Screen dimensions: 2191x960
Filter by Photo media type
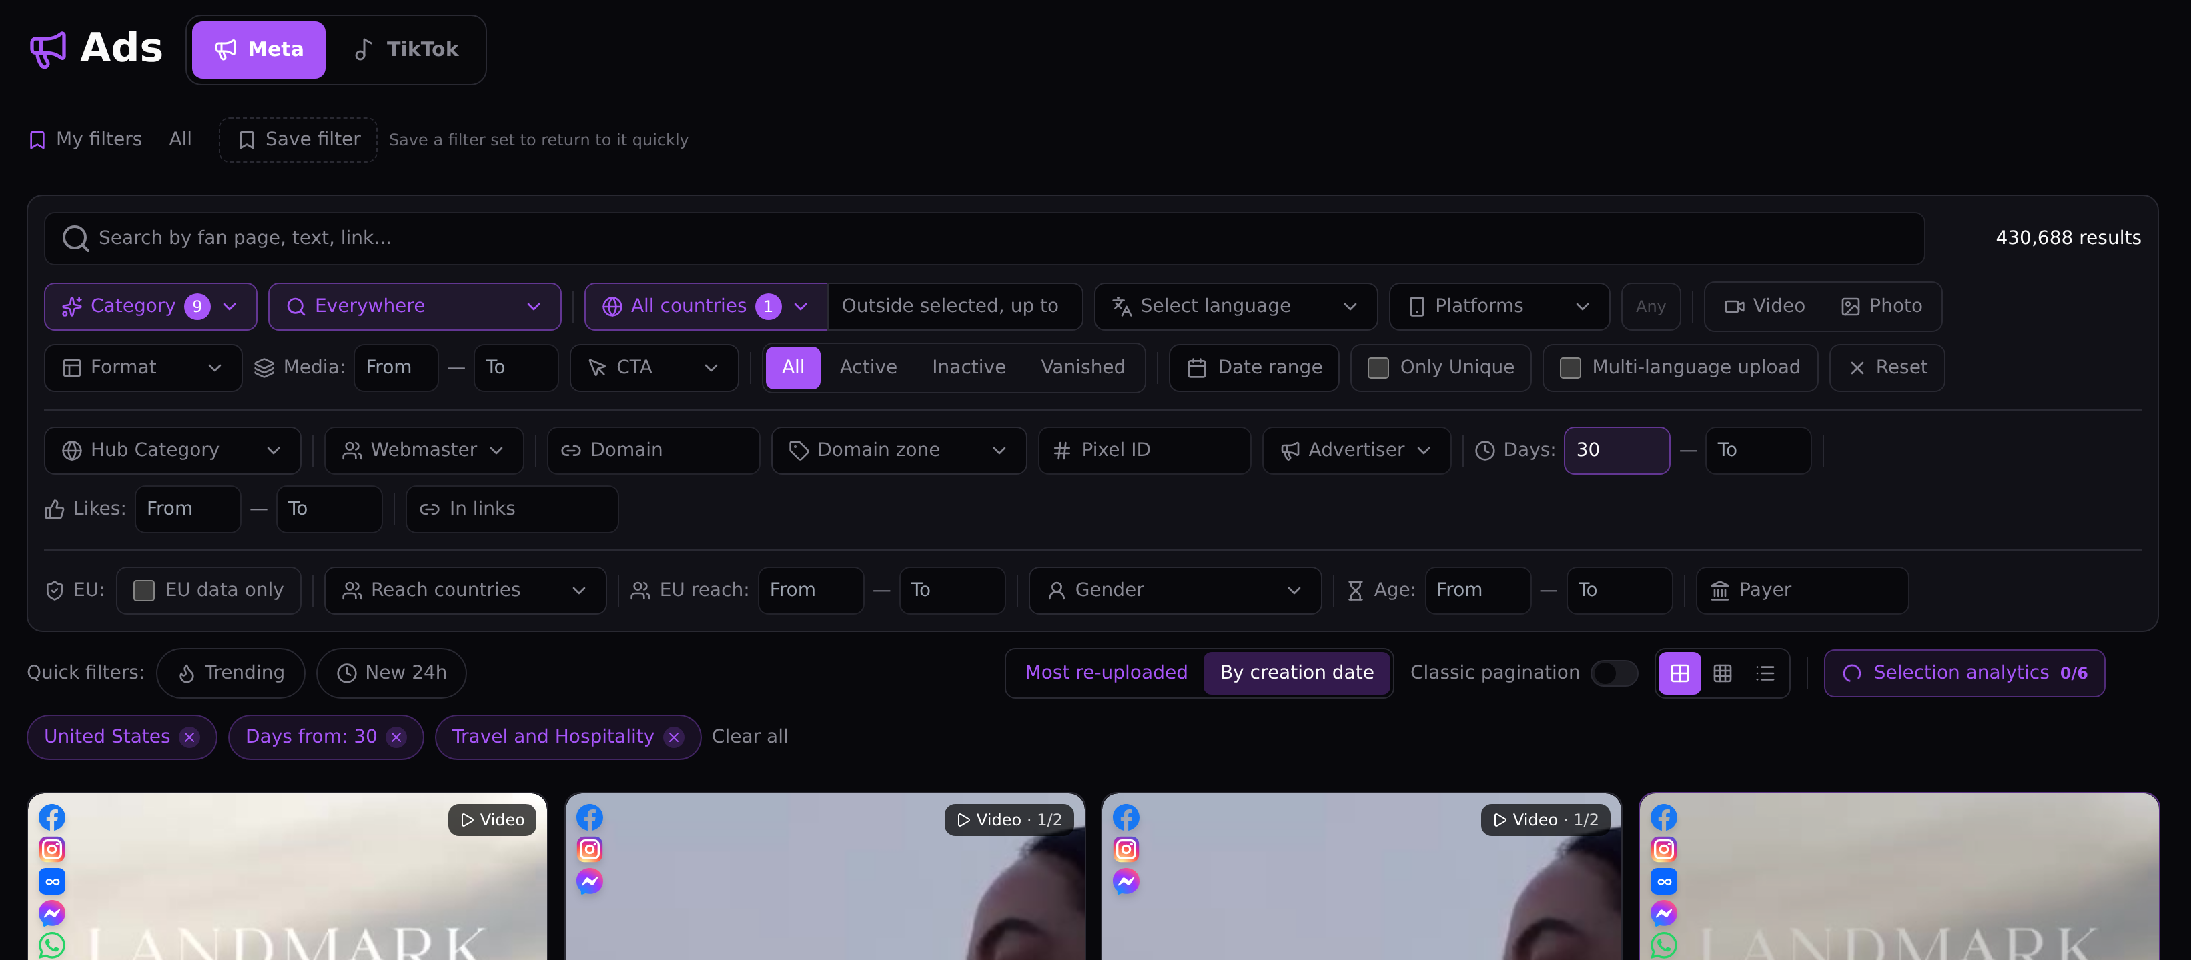click(x=1881, y=306)
